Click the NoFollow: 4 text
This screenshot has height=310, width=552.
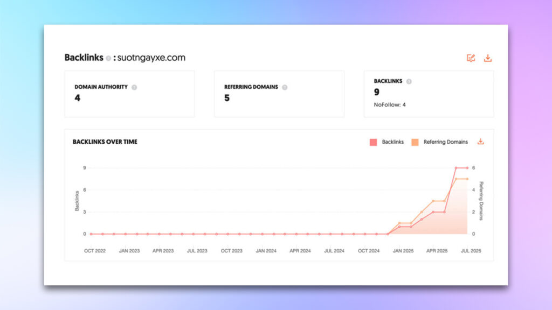(390, 105)
